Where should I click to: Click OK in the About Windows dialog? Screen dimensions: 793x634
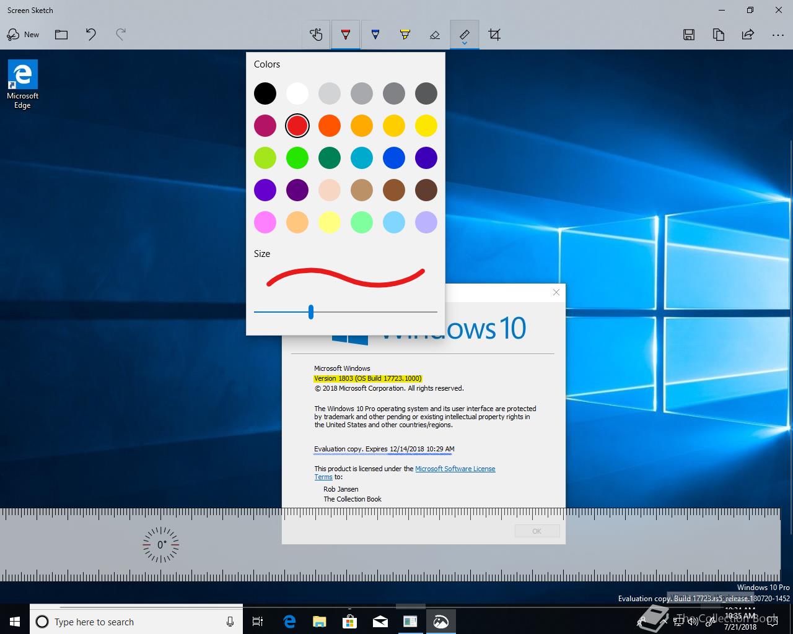point(537,531)
